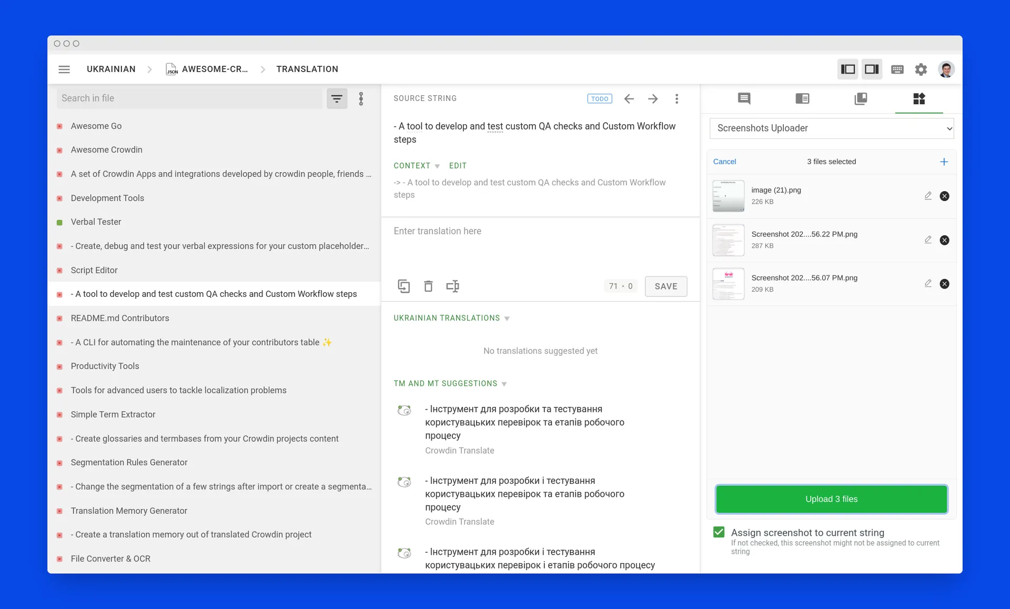Click the Search in file field

[x=189, y=98]
